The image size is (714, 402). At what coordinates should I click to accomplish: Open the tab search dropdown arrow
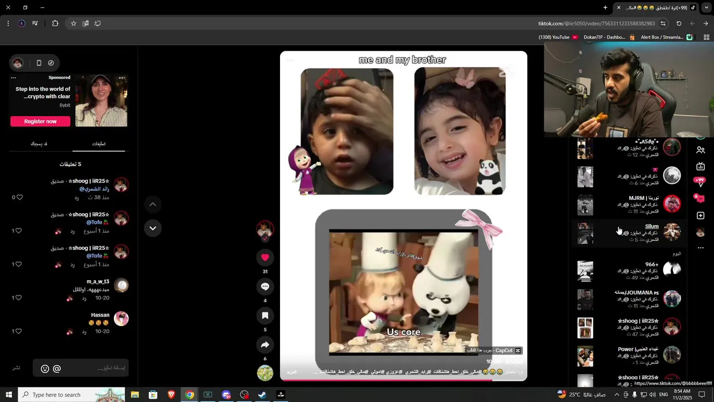706,7
